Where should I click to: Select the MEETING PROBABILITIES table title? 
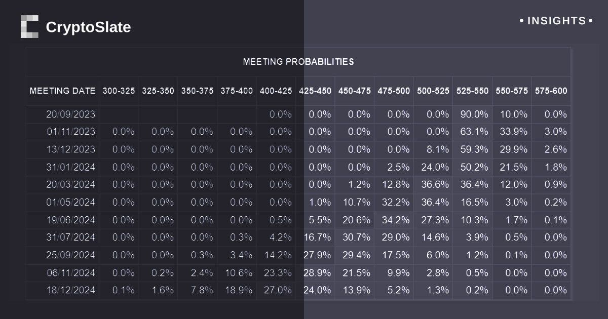tap(298, 62)
